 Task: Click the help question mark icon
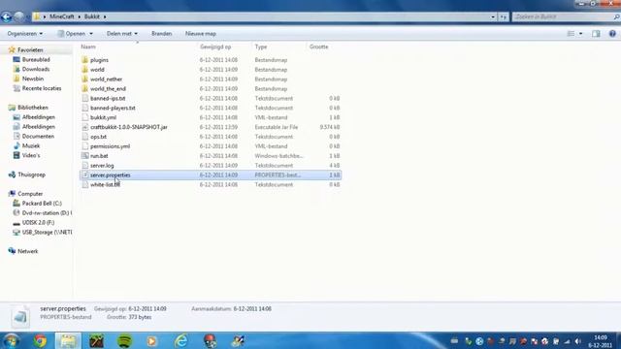click(x=612, y=34)
